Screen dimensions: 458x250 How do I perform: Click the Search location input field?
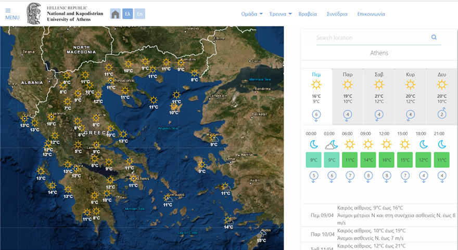pyautogui.click(x=372, y=38)
